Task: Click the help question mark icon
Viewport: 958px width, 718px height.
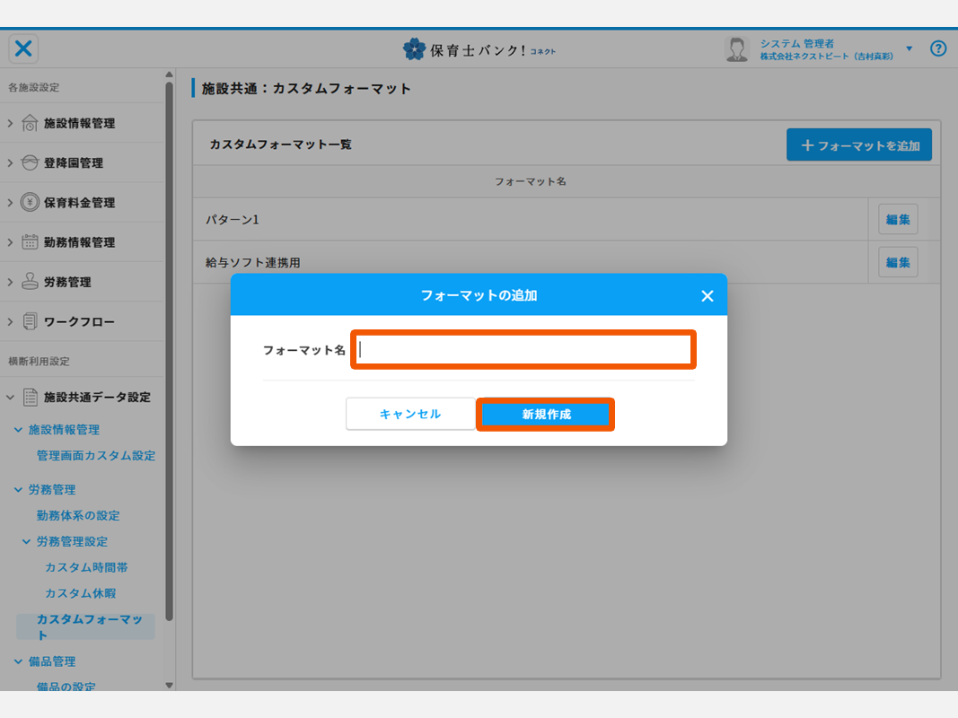Action: (x=938, y=48)
